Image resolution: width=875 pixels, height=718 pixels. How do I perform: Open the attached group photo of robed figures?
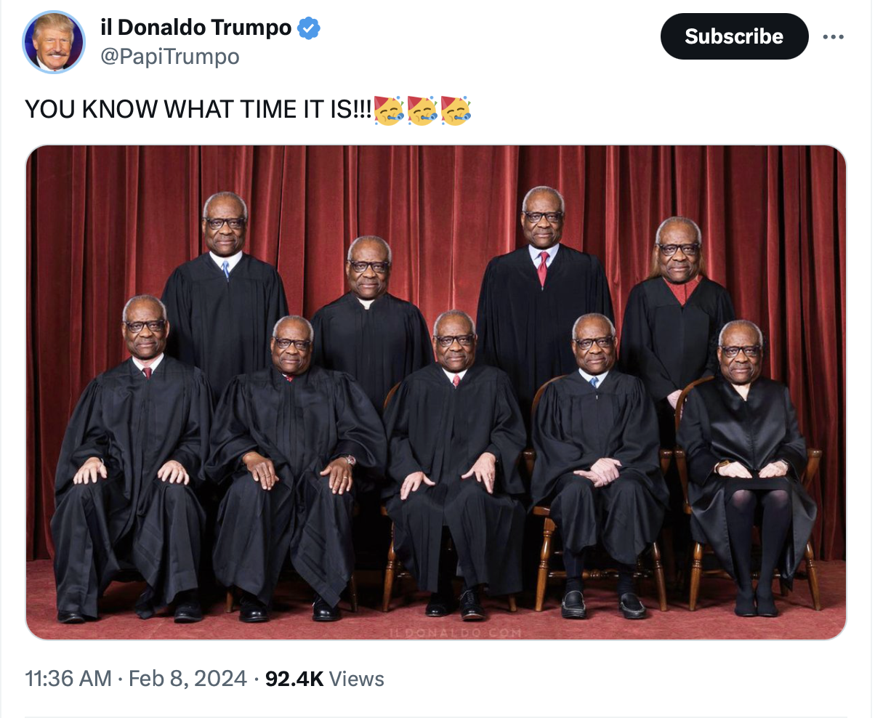[x=436, y=392]
